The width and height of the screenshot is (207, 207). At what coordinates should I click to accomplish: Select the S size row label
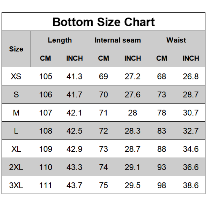click(16, 94)
